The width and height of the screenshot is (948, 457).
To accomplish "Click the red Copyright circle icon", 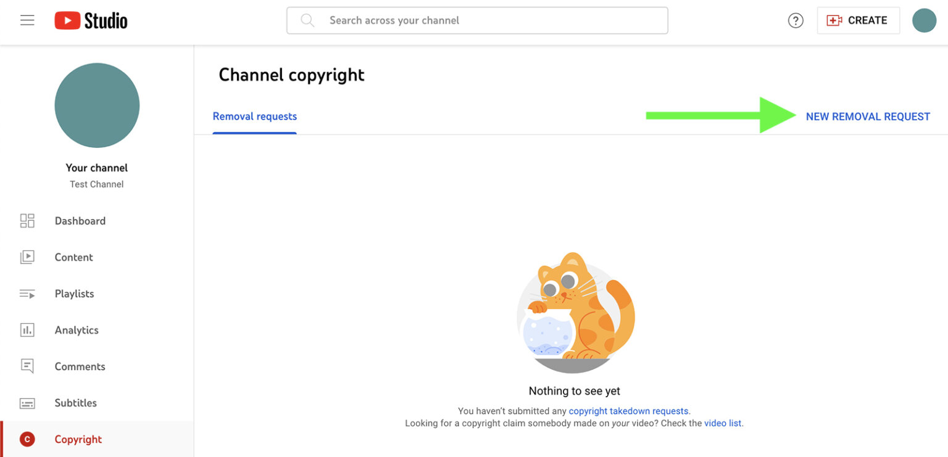I will point(27,439).
